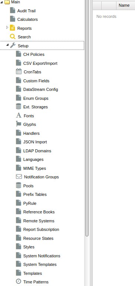Image resolution: width=135 pixels, height=286 pixels.
Task: Click the Notification Groups envelope icon
Action: coord(19,177)
